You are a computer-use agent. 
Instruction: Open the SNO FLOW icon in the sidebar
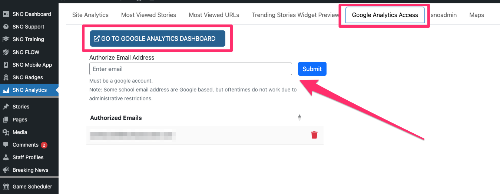pos(6,52)
